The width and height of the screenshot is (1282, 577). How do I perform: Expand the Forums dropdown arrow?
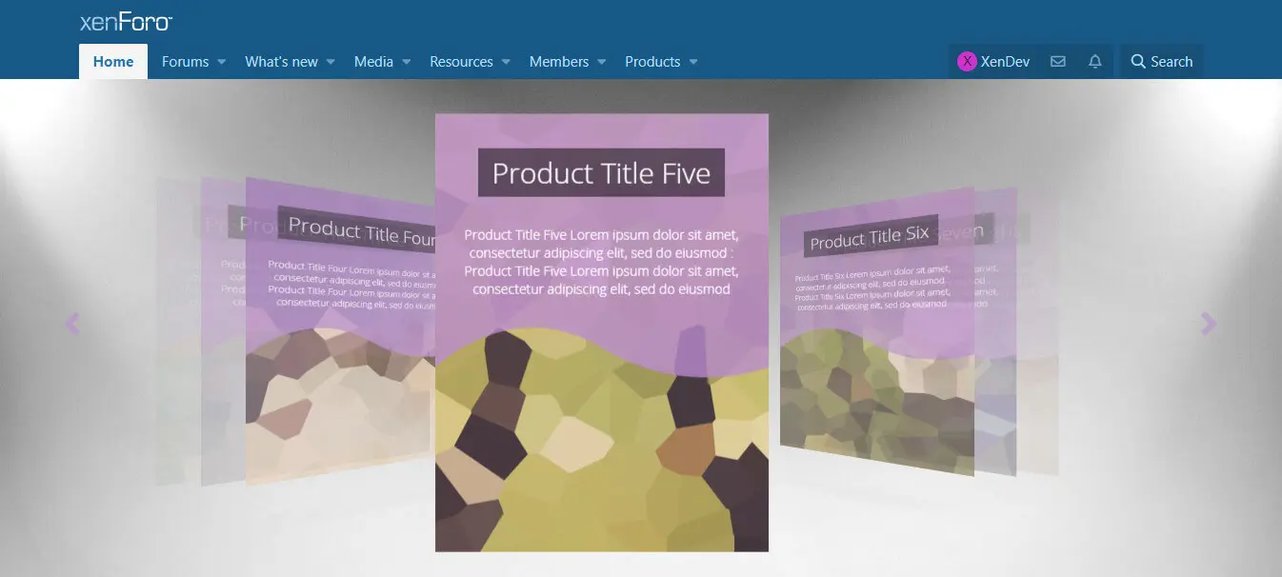coord(221,62)
